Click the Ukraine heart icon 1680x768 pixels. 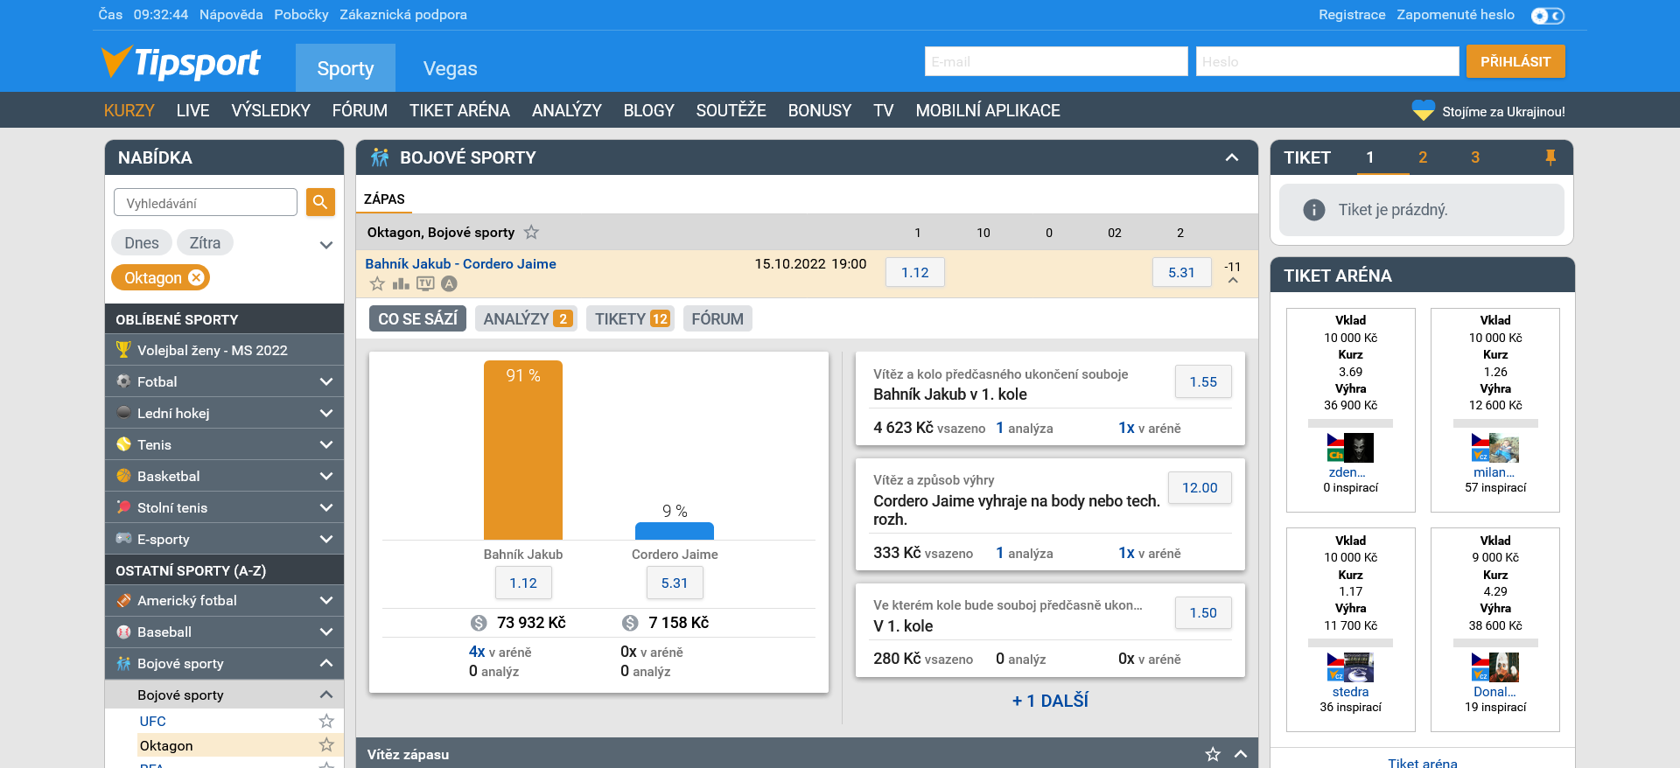[1424, 111]
